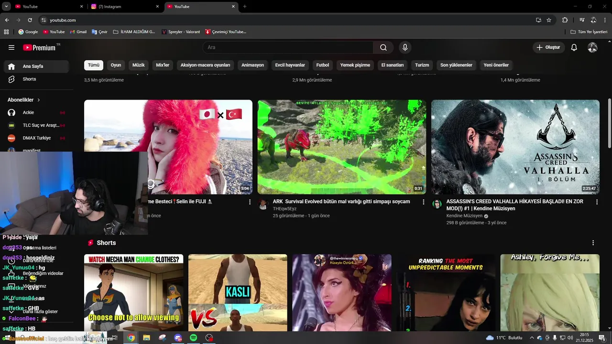The image size is (612, 344).
Task: Select the Turizm filter chip
Action: tap(422, 65)
